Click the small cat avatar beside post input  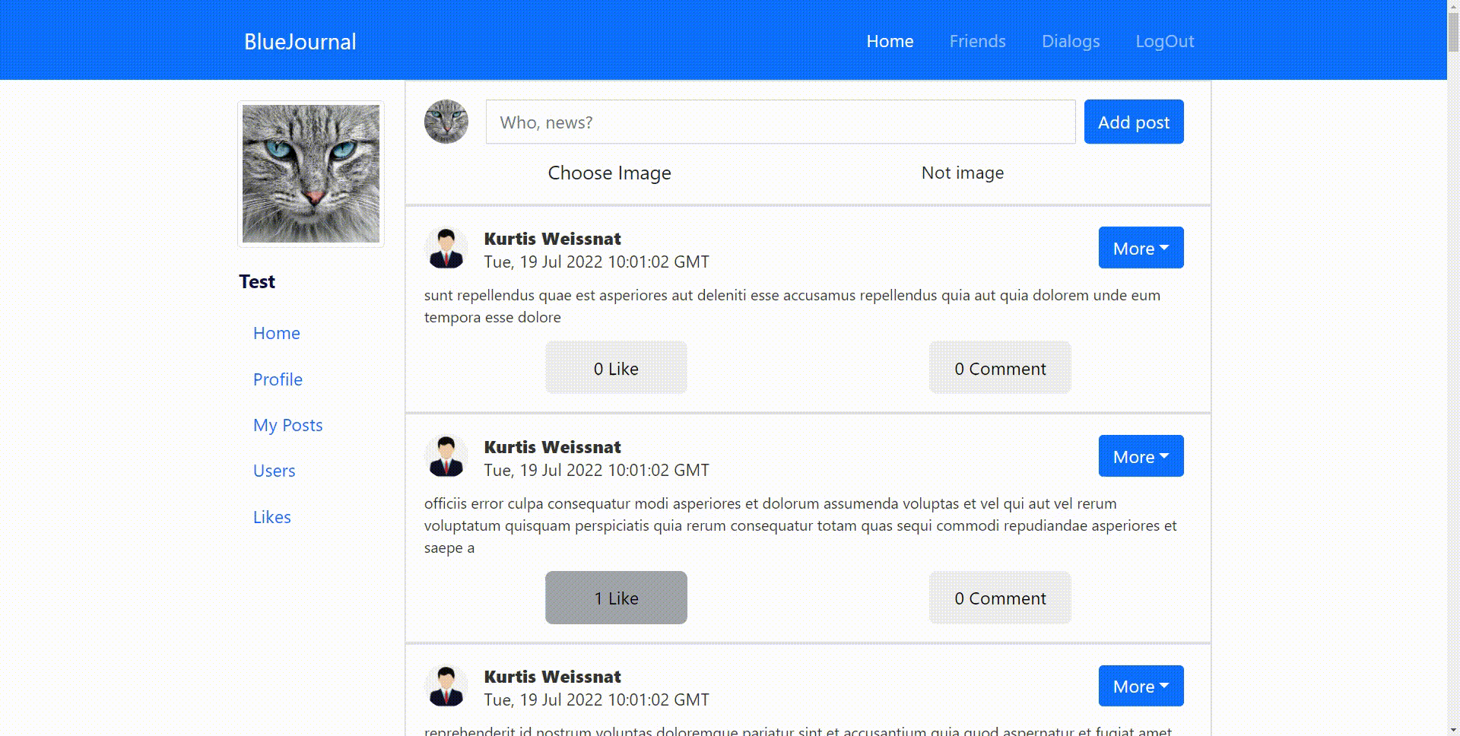(446, 122)
